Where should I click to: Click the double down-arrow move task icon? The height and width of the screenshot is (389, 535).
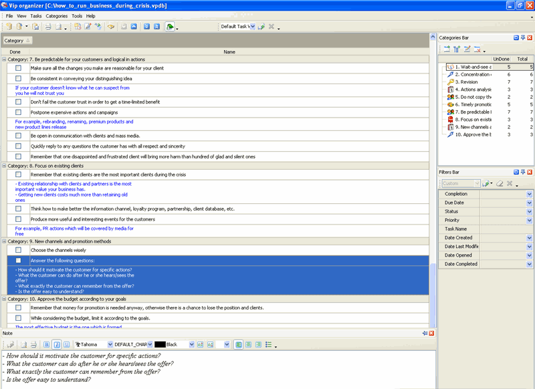point(146,27)
